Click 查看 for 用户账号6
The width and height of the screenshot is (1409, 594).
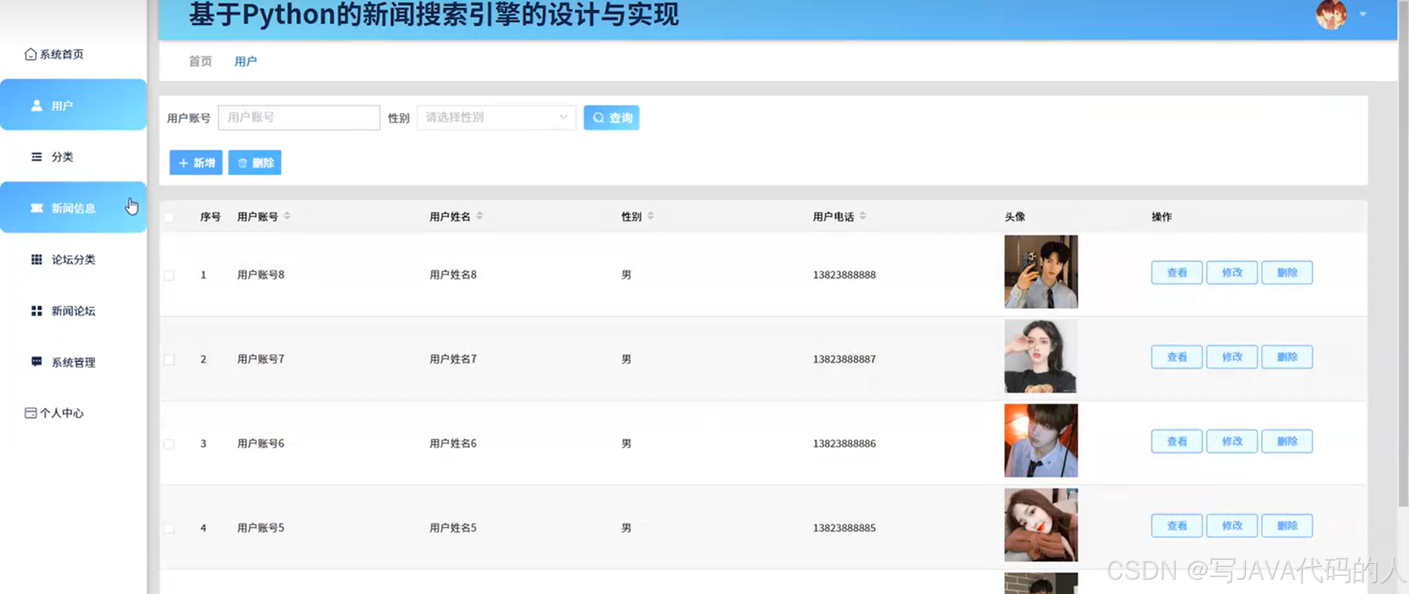tap(1177, 441)
